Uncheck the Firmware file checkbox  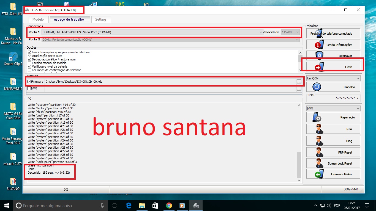tap(29, 82)
